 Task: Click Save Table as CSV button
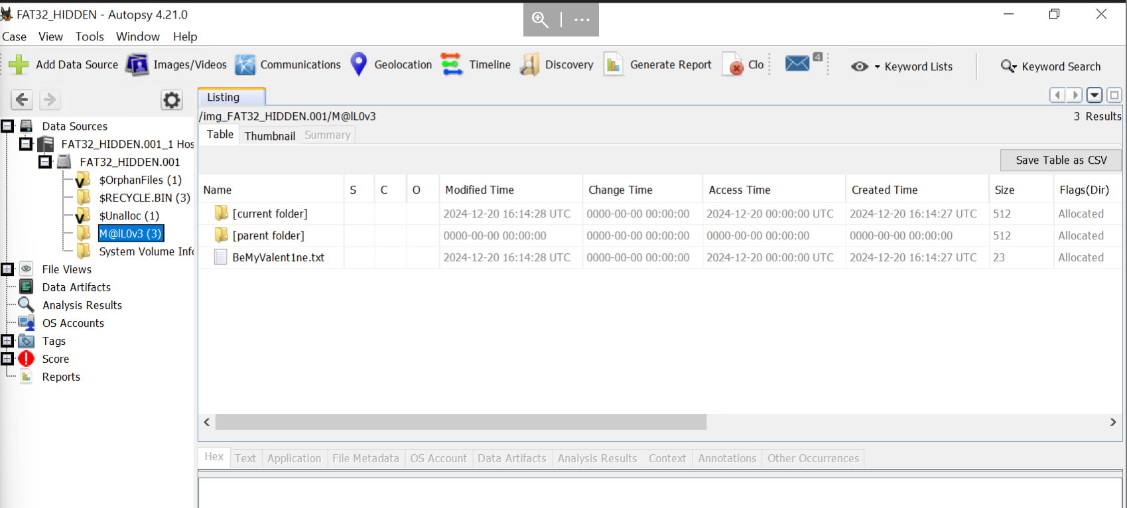click(1061, 160)
